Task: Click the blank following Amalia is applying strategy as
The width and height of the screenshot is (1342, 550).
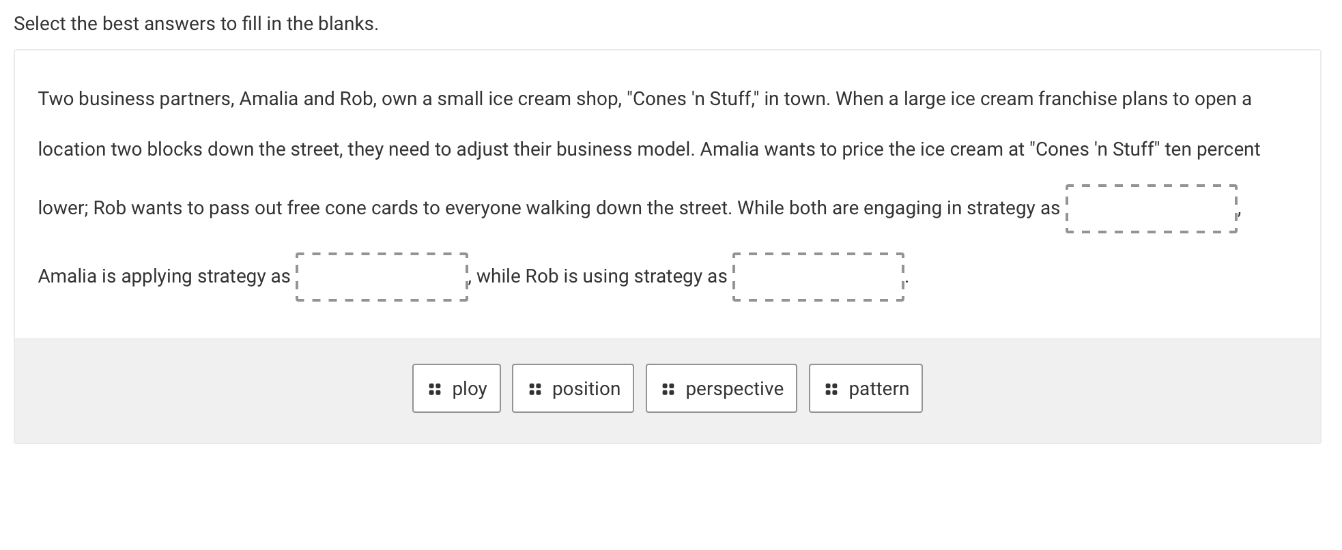Action: tap(382, 276)
